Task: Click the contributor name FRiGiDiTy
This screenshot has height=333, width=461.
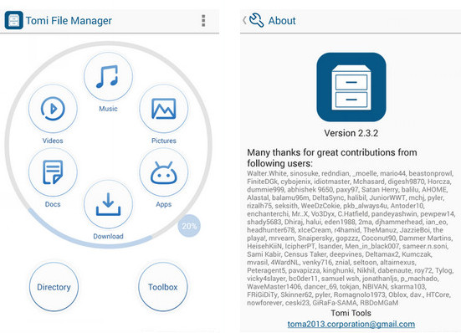Action: 262,295
